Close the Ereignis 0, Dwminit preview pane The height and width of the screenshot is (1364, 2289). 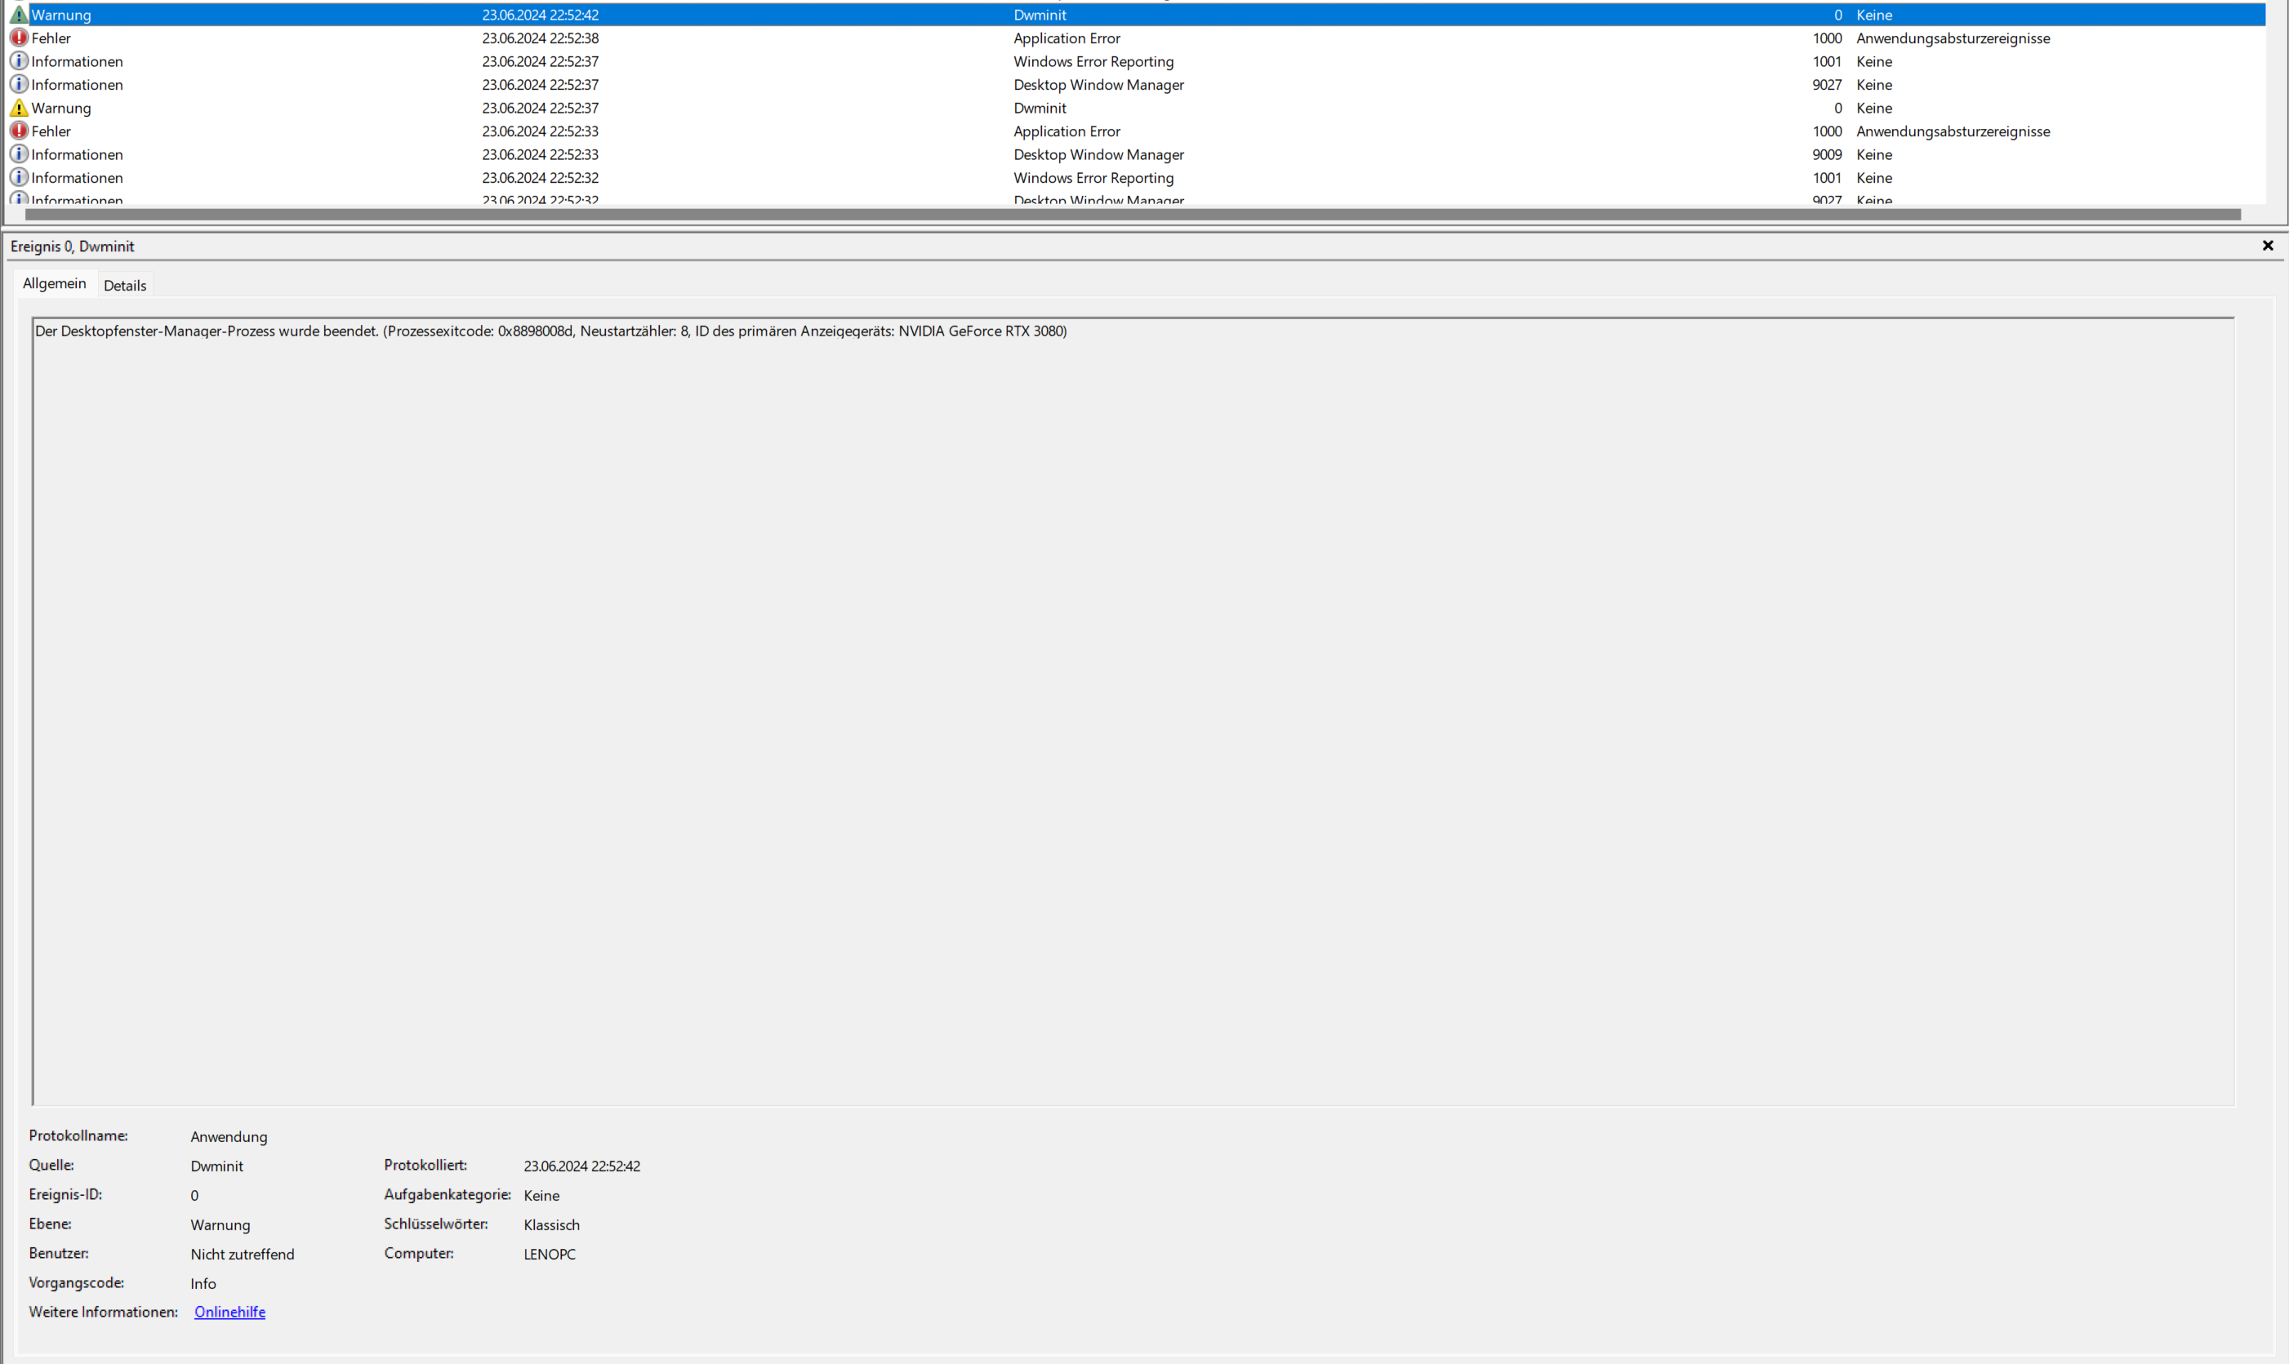click(2267, 246)
